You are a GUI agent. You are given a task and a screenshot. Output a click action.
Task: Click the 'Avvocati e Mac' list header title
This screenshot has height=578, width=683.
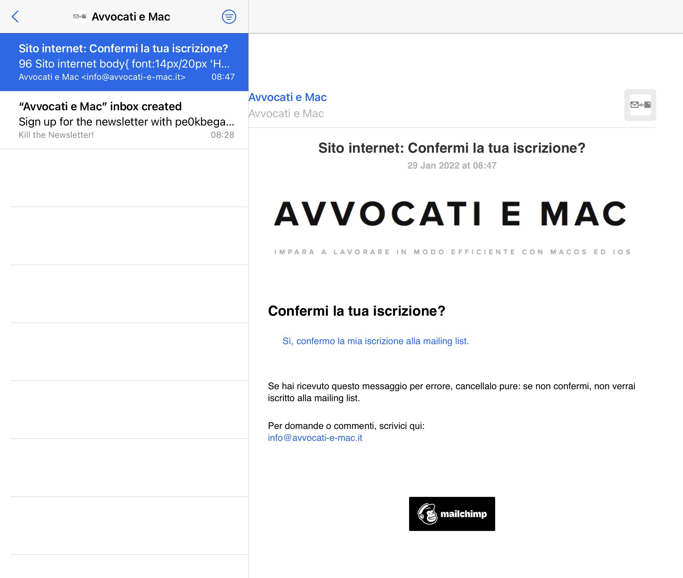[x=131, y=17]
